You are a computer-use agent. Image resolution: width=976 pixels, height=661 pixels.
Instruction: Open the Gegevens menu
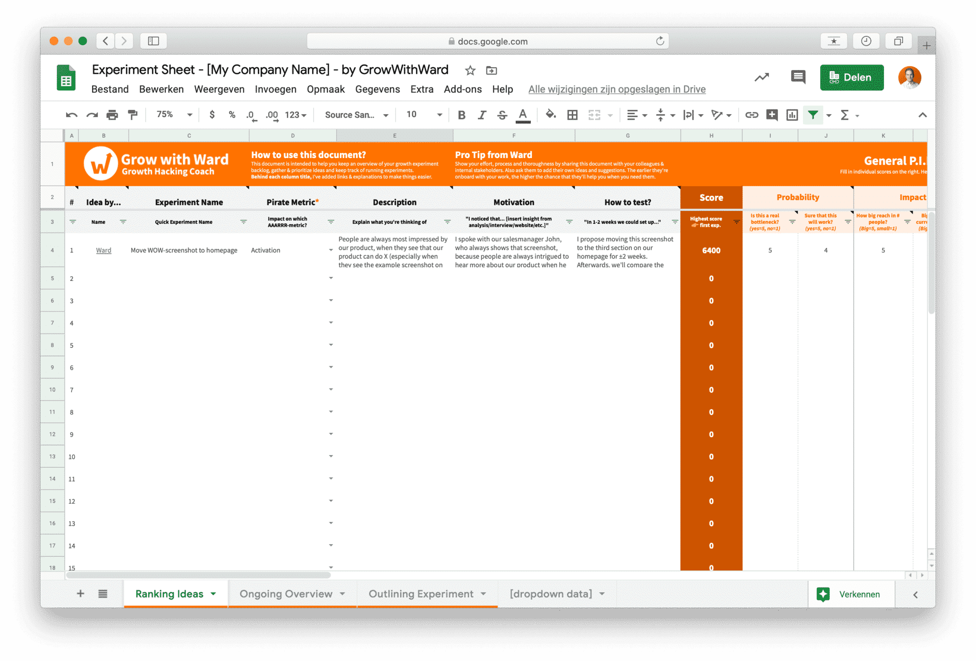[x=377, y=89]
